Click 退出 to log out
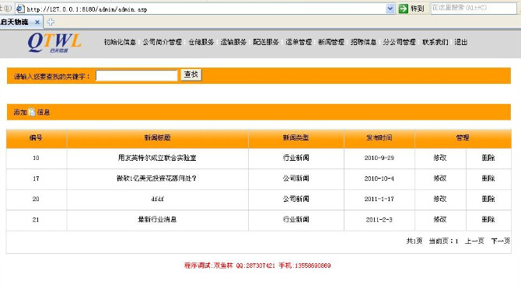This screenshot has width=521, height=292. 461,42
